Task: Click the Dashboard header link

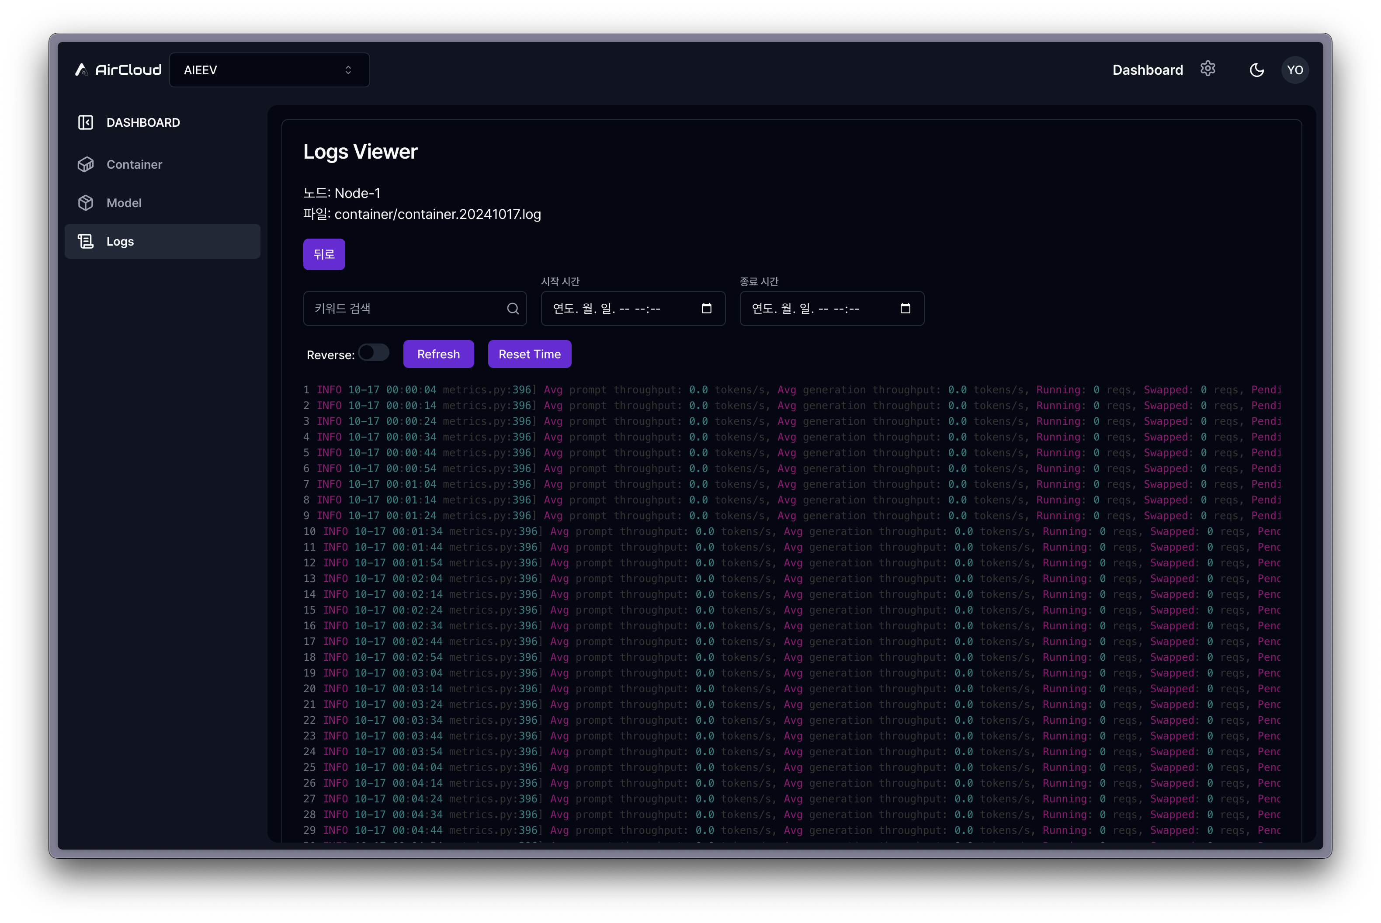Action: (x=1147, y=70)
